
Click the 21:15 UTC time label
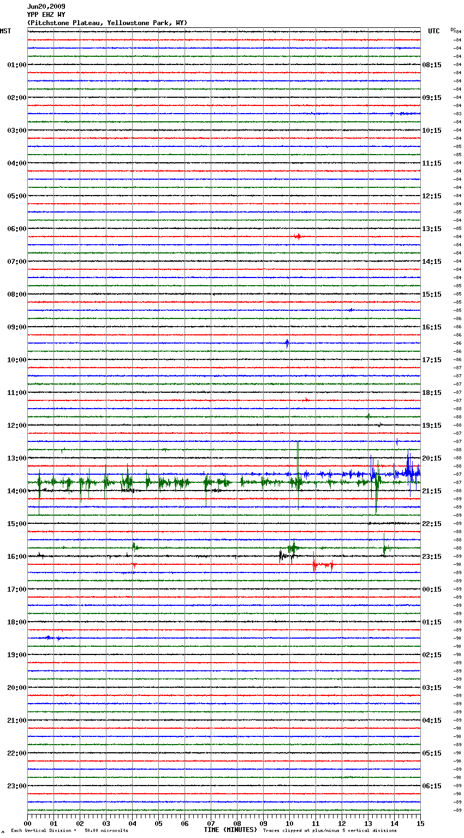click(432, 491)
